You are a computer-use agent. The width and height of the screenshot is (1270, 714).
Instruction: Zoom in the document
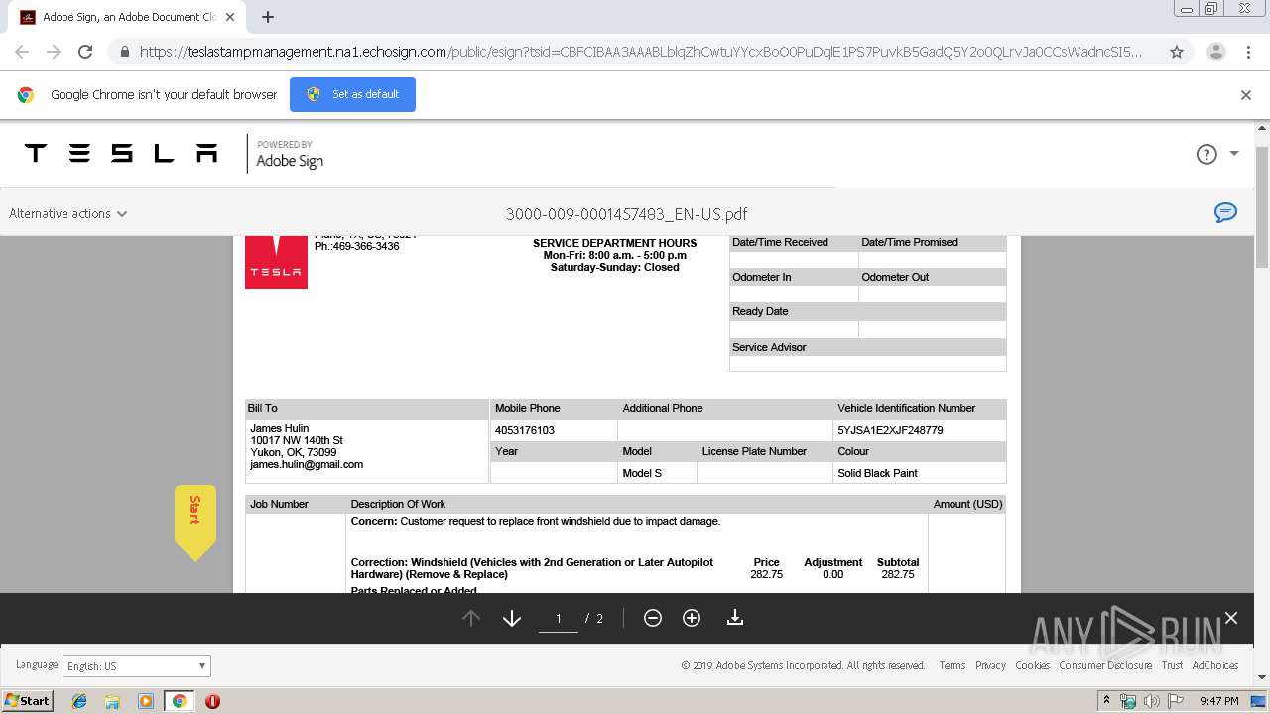692,618
